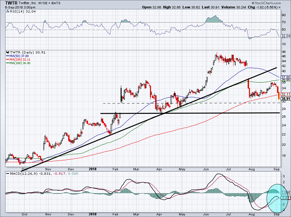This screenshot has height=217, width=291.
Task: Click the Last 30.91 value in header
Action: [210, 7]
